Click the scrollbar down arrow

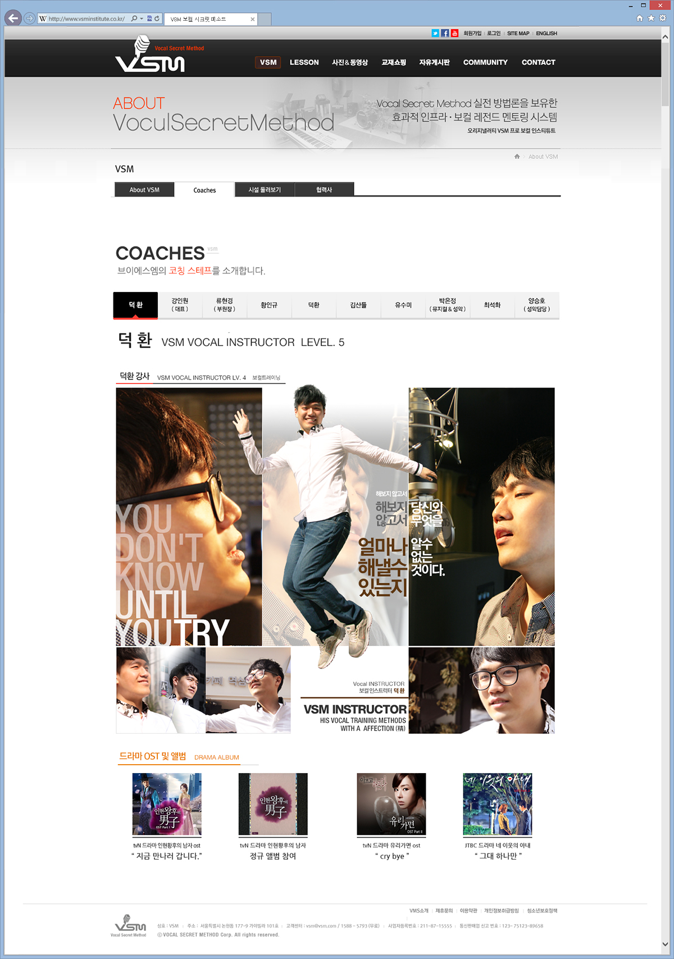click(x=665, y=944)
